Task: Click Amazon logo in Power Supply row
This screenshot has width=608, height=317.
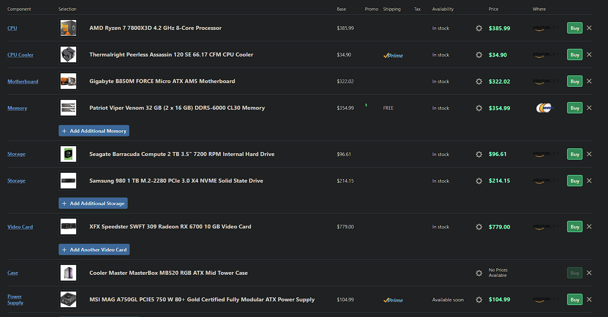Action: pyautogui.click(x=545, y=300)
